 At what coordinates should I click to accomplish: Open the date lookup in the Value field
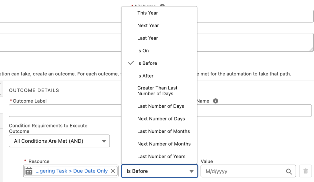click(x=289, y=171)
